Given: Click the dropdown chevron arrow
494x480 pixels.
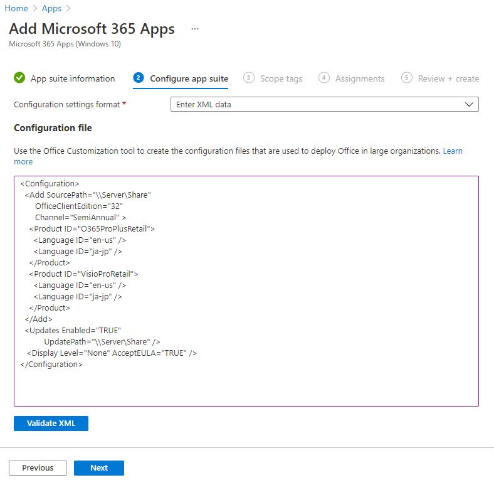Looking at the screenshot, I should [x=469, y=104].
